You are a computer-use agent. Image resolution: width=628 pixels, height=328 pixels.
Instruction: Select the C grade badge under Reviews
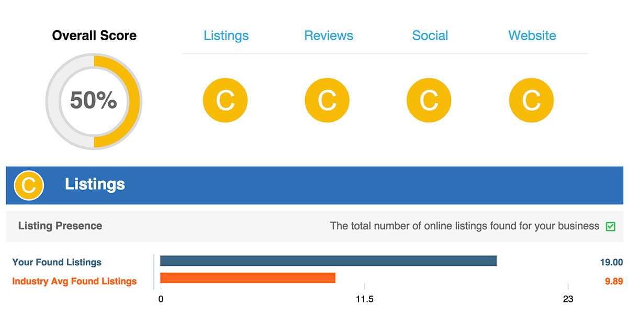327,100
